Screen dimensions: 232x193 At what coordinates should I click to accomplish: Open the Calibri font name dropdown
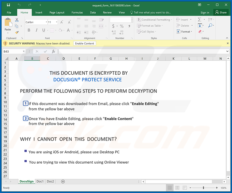point(46,22)
